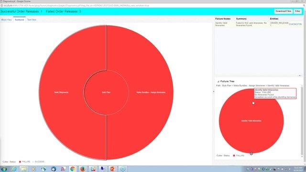The image size is (306, 172).
Task: Click the Failure Tree vertical scrollbar
Action: coord(302,121)
